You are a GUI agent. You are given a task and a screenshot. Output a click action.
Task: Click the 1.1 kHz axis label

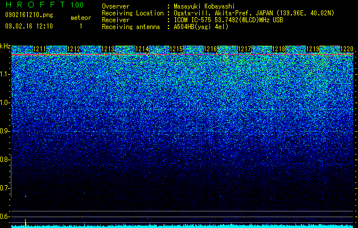coord(5,74)
